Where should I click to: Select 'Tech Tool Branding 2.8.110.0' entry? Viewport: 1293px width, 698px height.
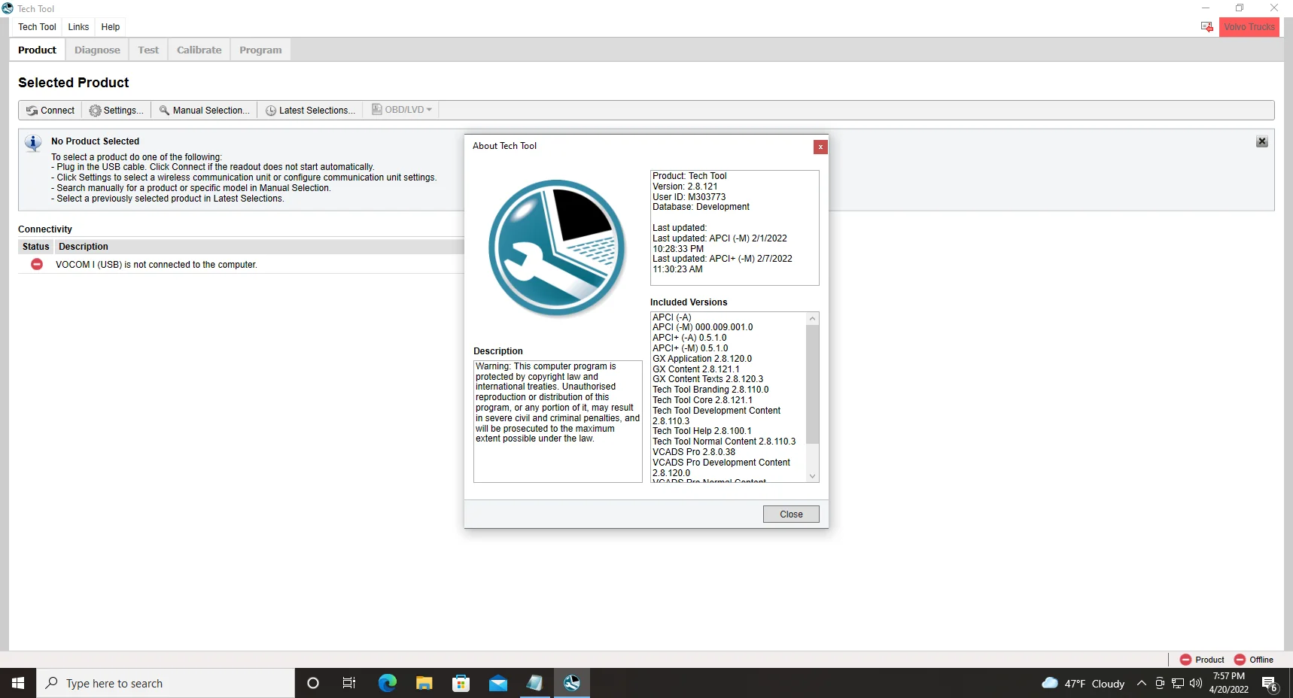point(710,390)
